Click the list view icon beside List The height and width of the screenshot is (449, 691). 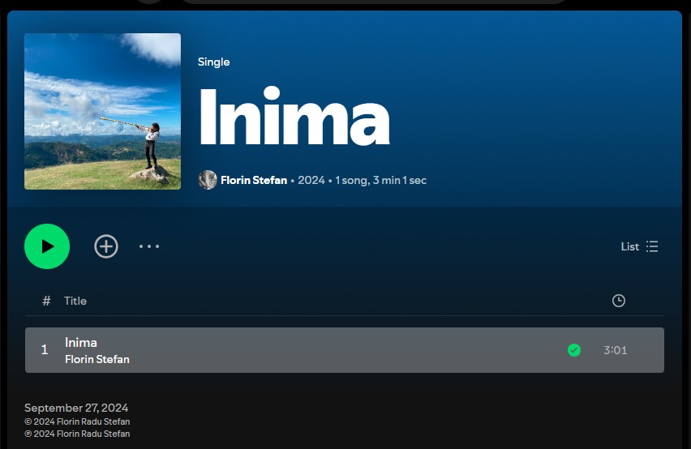[x=652, y=246]
